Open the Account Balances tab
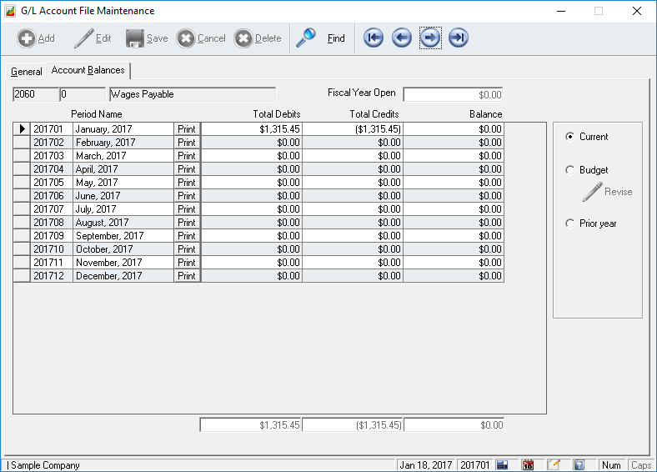This screenshot has height=472, width=657. pyautogui.click(x=88, y=71)
